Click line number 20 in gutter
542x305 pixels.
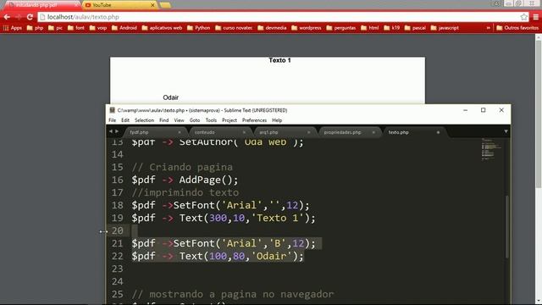click(x=117, y=230)
